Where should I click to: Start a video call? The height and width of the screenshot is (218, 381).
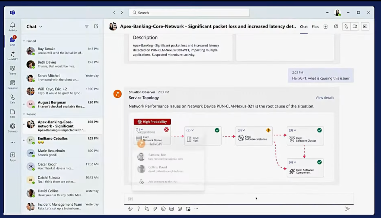(355, 26)
